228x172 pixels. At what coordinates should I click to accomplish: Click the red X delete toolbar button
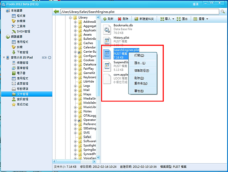coord(123,19)
